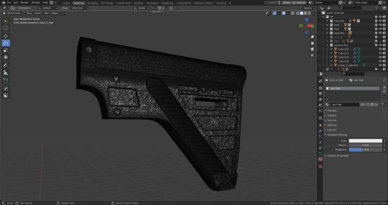Open the Object Mode dropdown
Viewport: 388px width, 205px height.
point(13,13)
